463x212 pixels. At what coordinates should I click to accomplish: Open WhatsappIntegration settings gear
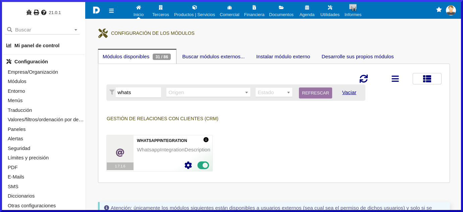tap(188, 165)
